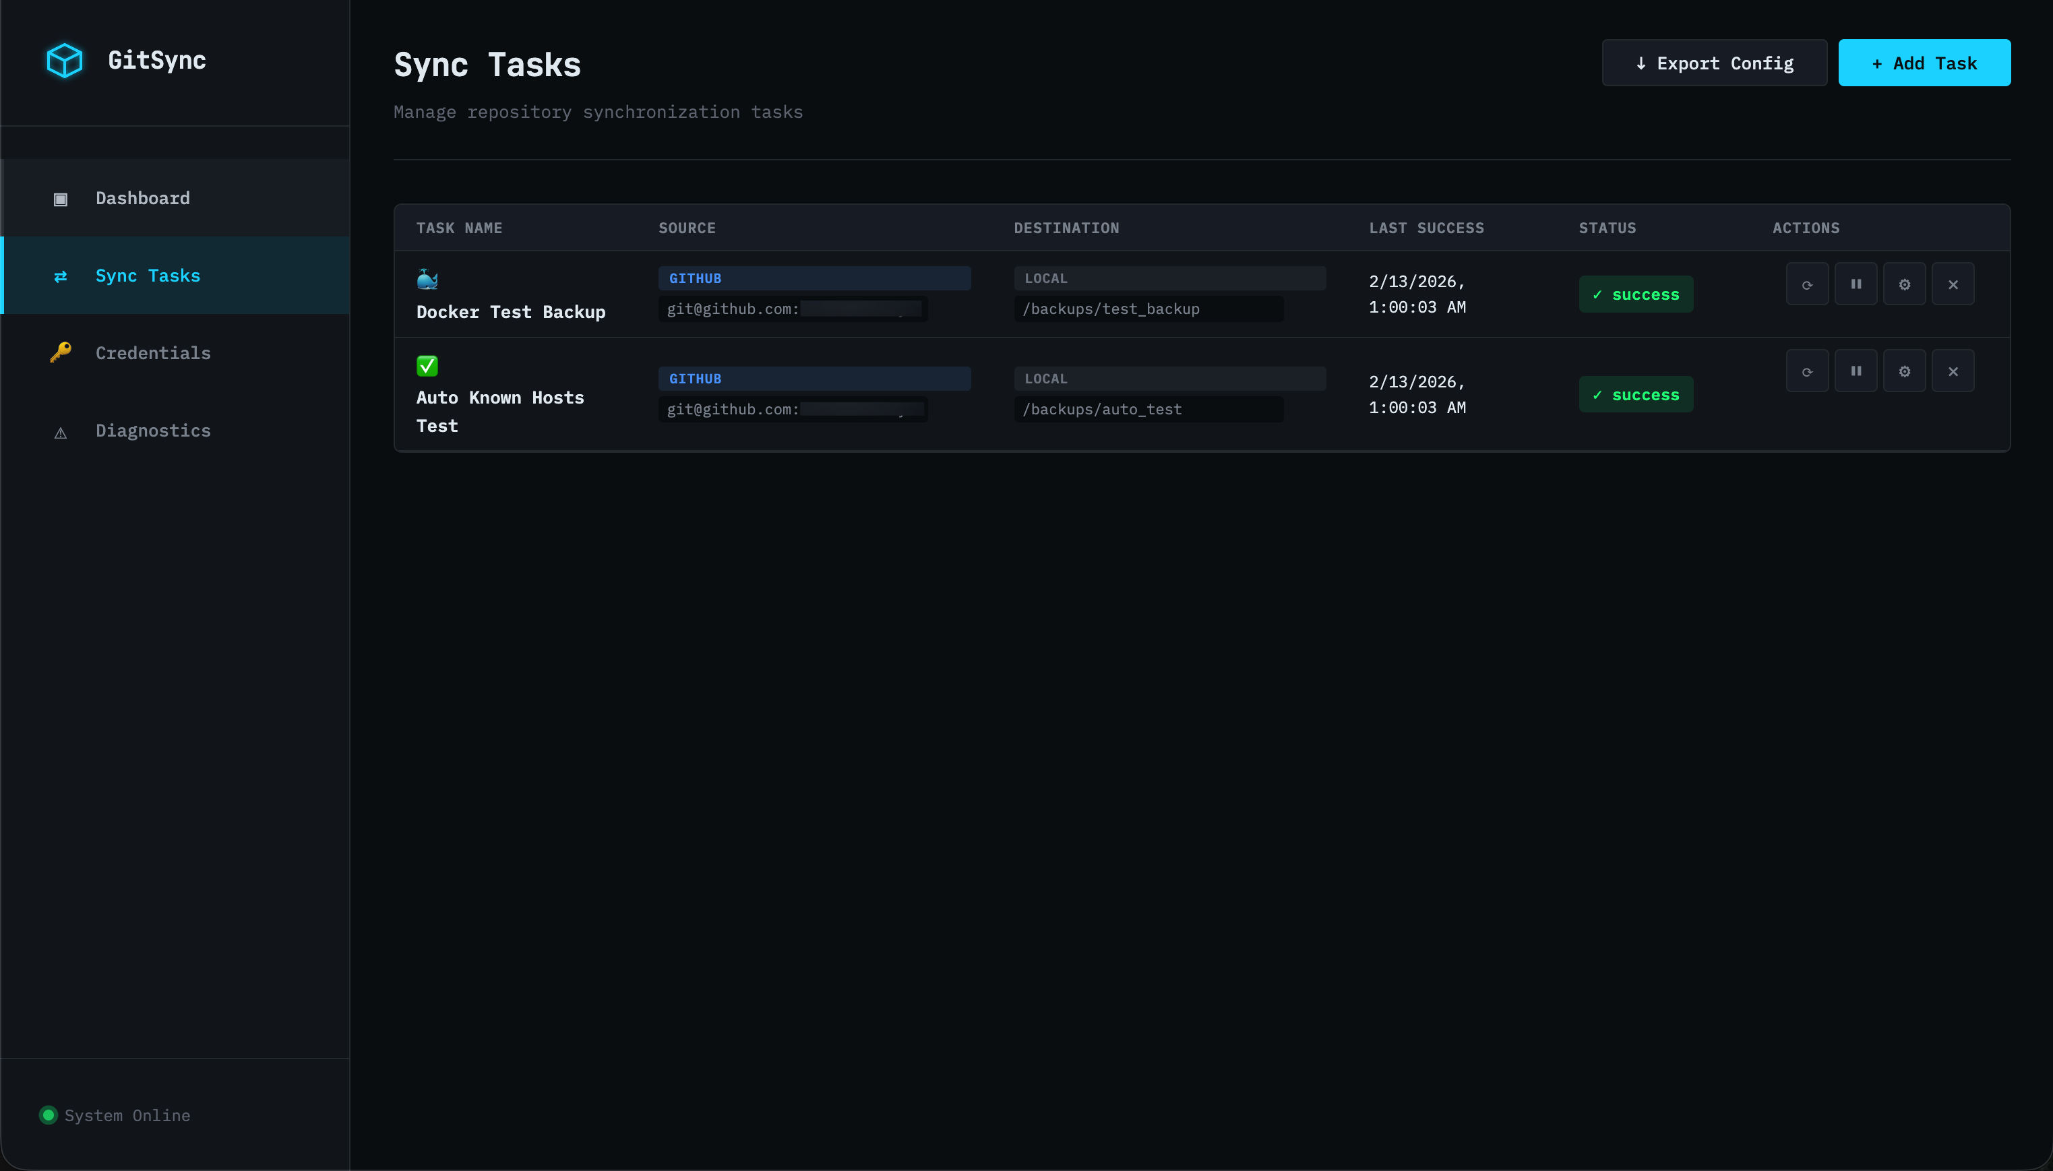Click the Export Config button
The image size is (2053, 1171).
(1715, 63)
